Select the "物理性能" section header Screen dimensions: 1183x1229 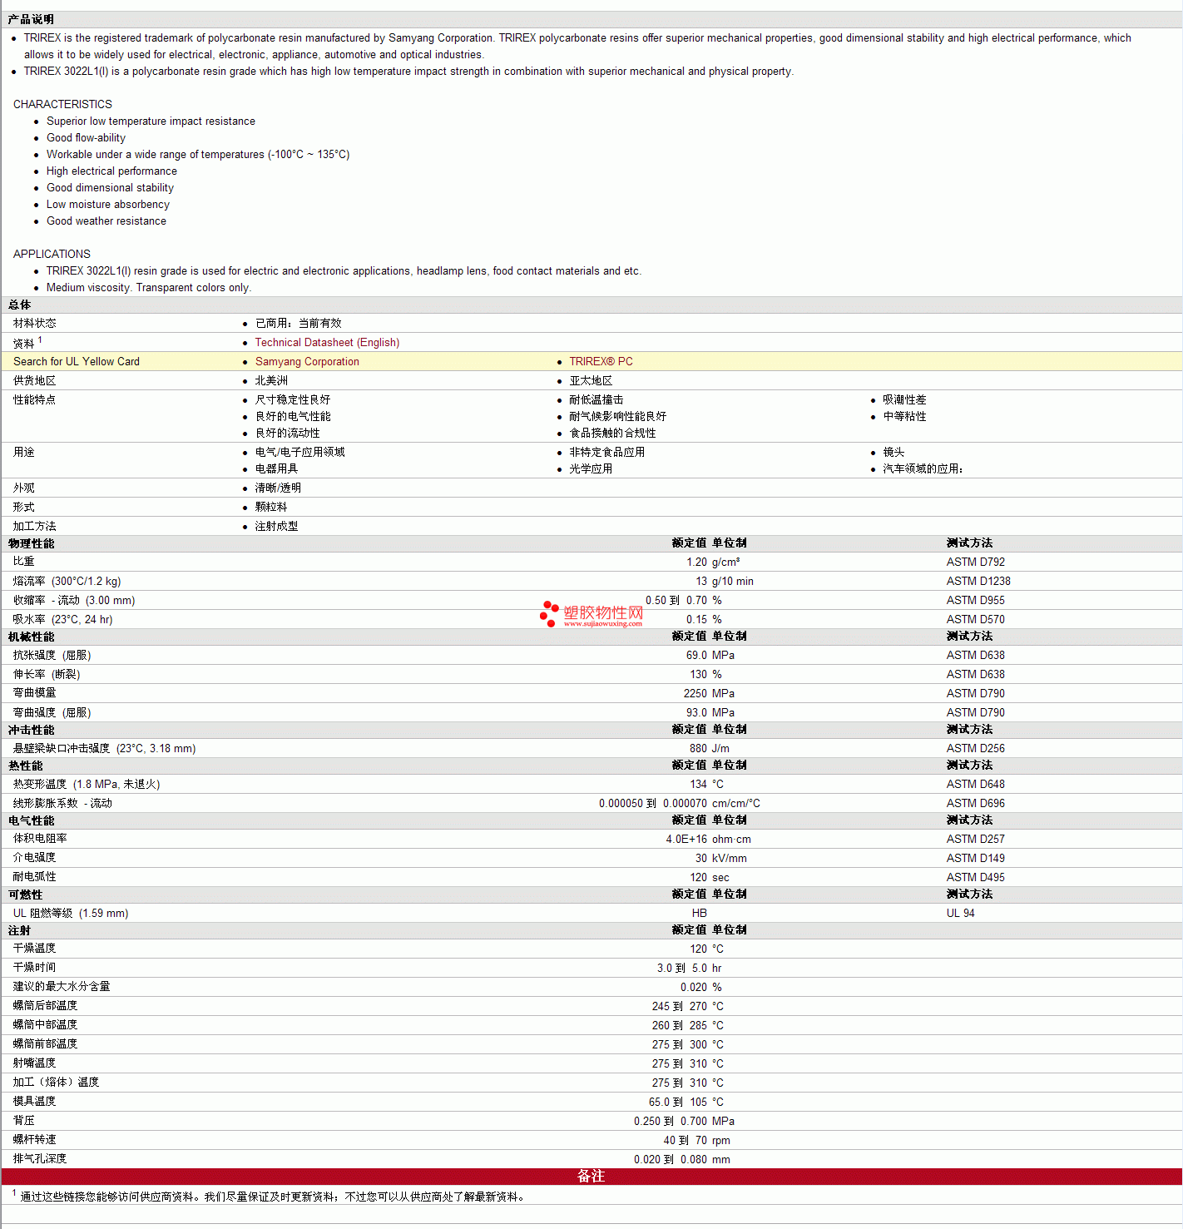(x=31, y=544)
